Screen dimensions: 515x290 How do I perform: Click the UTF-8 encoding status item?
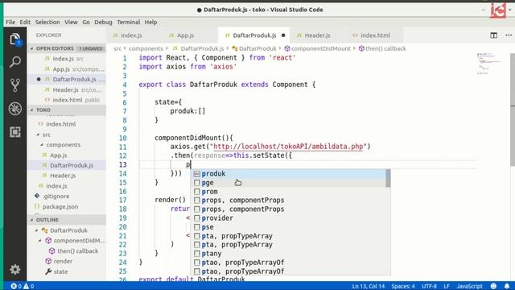click(x=429, y=286)
